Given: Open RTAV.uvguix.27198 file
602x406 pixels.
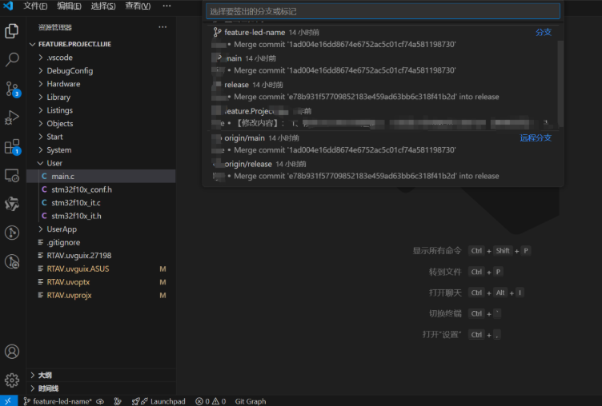Looking at the screenshot, I should coord(101,255).
